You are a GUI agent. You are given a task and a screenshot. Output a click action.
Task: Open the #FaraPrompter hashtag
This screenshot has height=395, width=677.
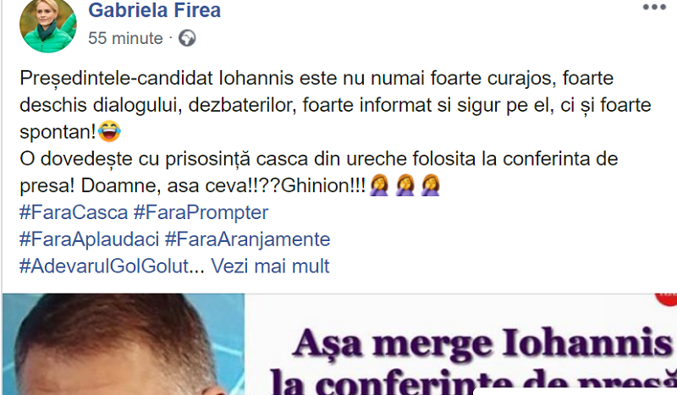click(x=201, y=213)
